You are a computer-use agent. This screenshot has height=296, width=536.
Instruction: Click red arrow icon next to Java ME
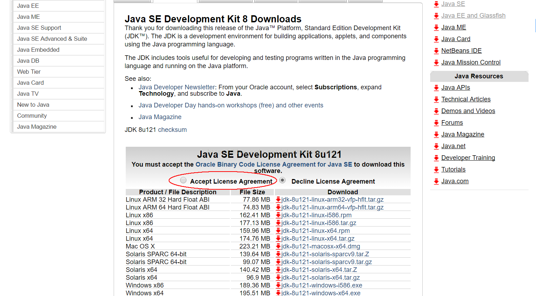point(437,28)
